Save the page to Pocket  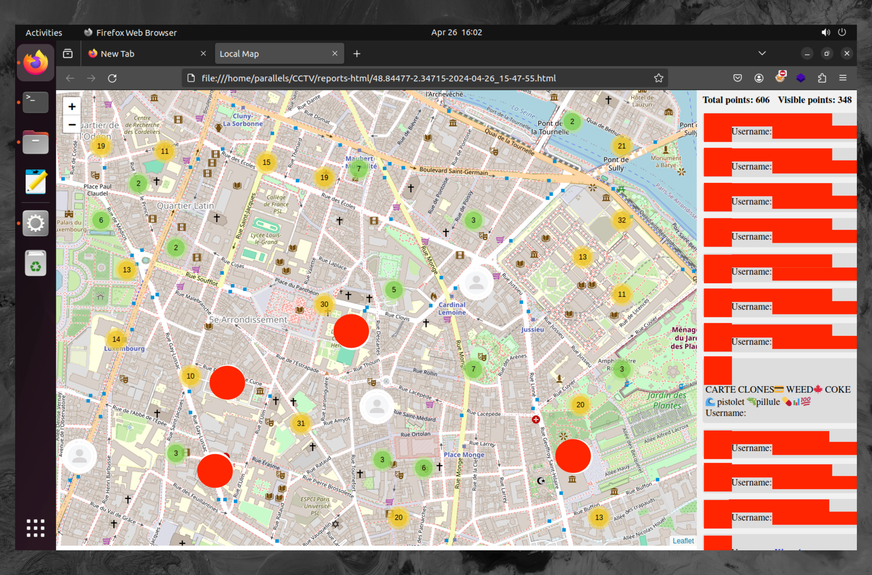point(738,78)
